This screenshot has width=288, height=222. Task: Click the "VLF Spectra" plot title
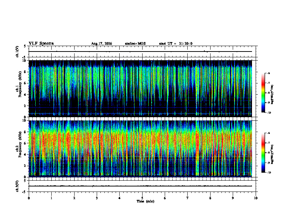coord(41,44)
